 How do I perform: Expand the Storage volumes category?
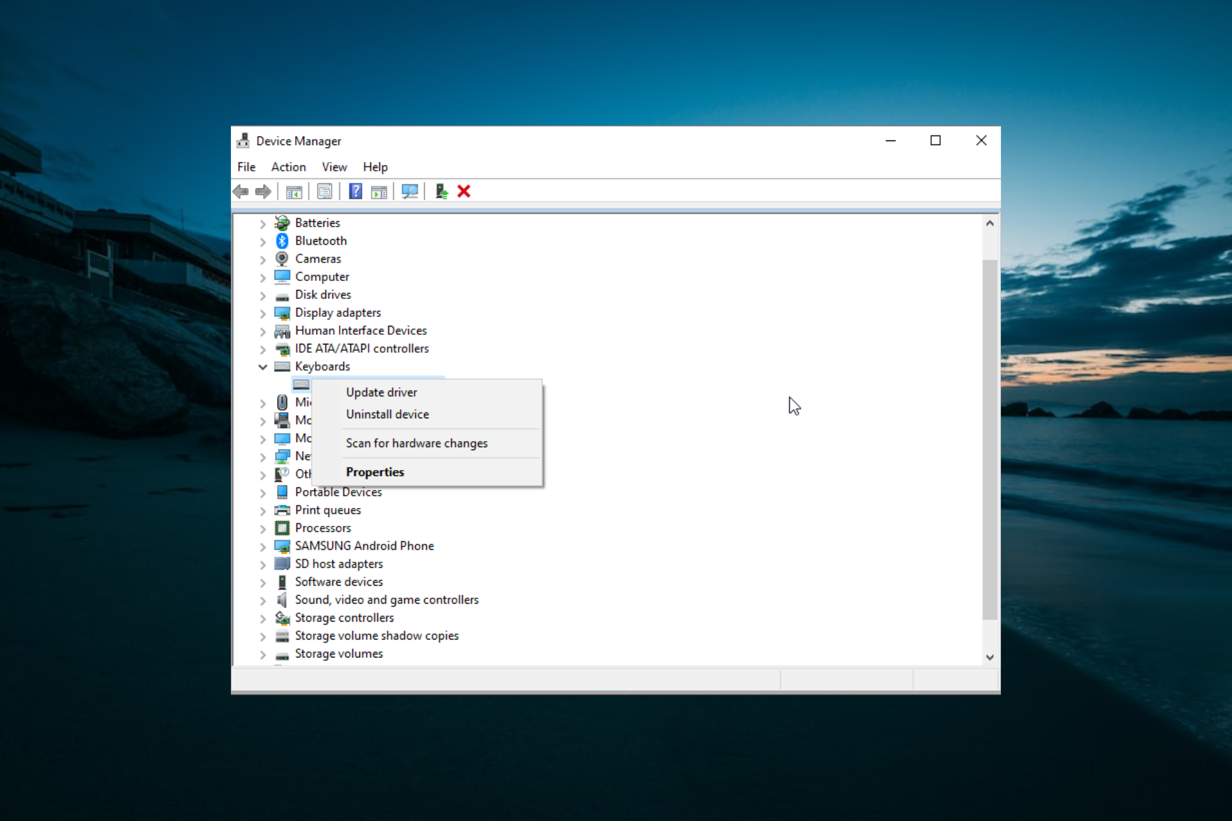tap(262, 655)
